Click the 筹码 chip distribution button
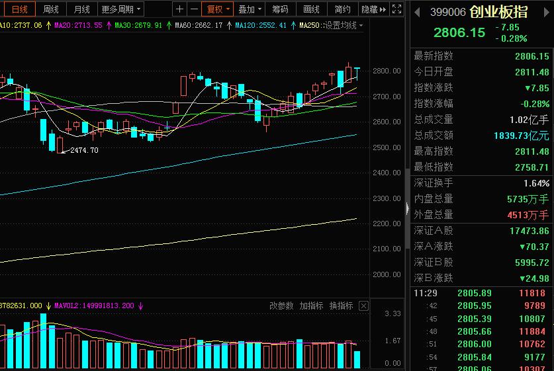 click(280, 9)
